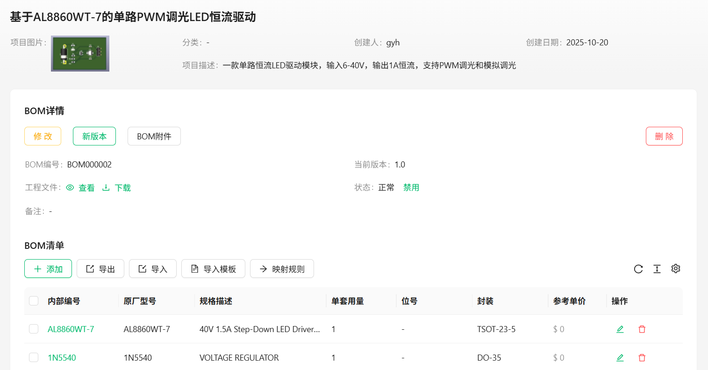Click the 导出 export button
Screen dimensions: 708x370
pos(100,269)
